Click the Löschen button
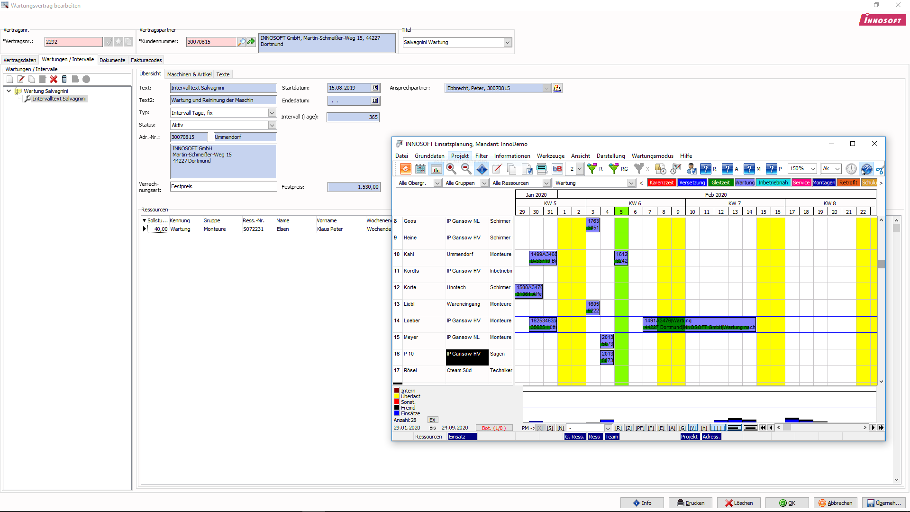 tap(739, 503)
